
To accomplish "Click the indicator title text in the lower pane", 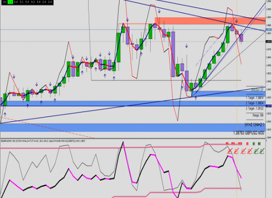I will [43, 141].
